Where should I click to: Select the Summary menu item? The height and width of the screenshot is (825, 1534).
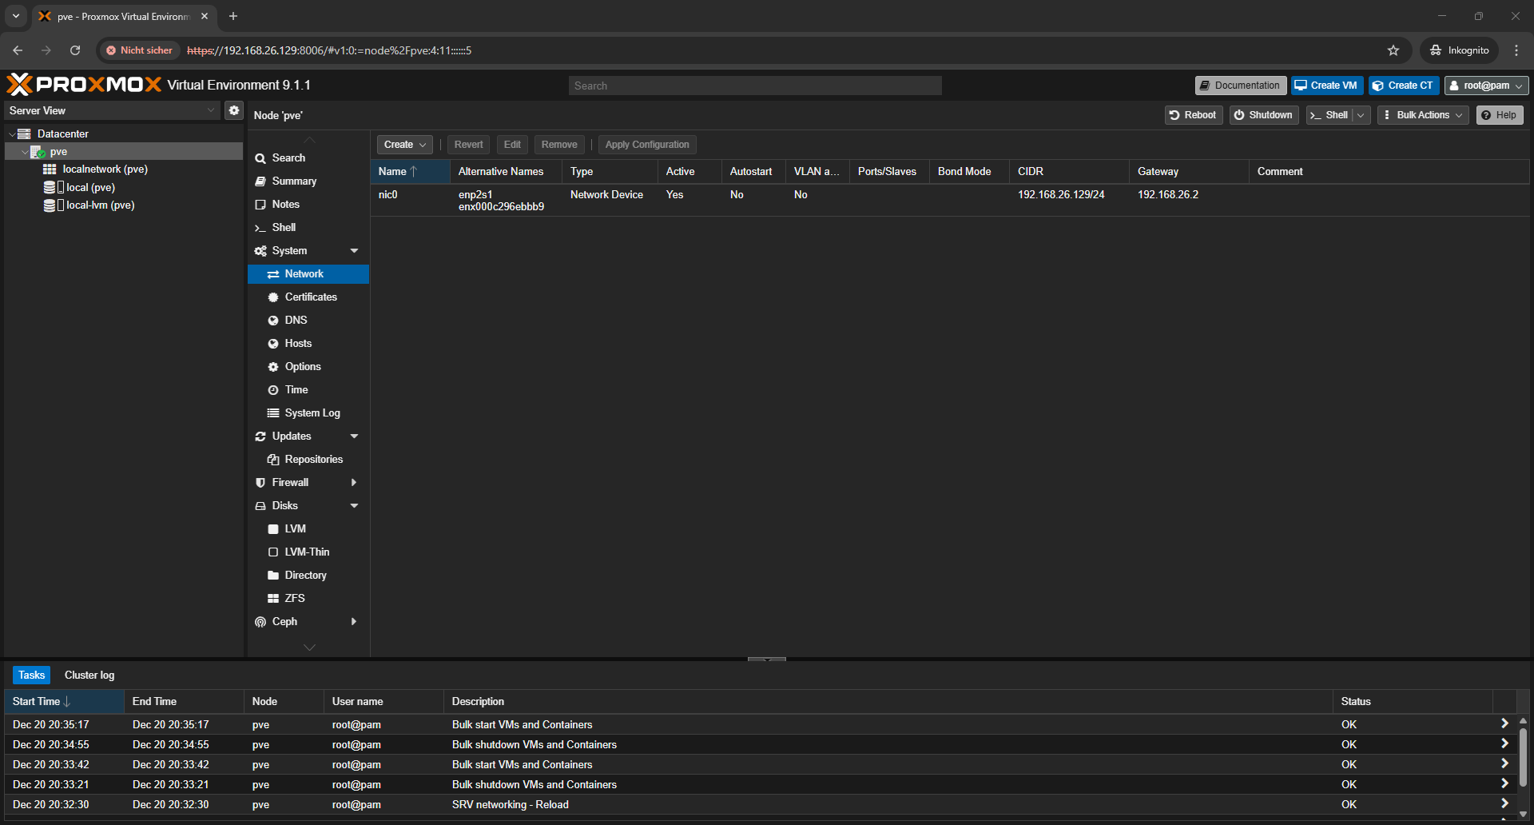(x=294, y=181)
